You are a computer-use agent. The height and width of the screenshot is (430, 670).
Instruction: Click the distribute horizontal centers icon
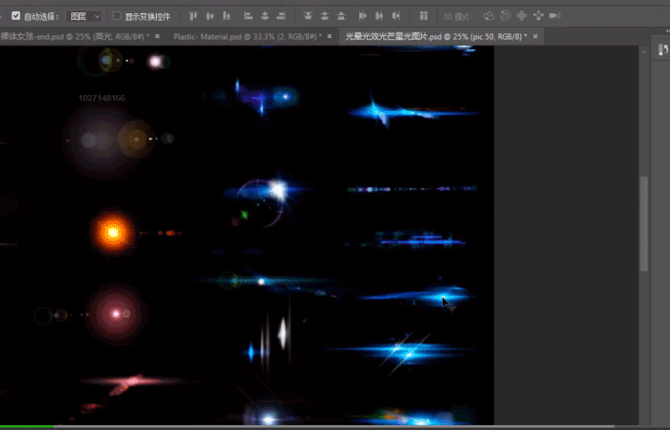tap(379, 16)
